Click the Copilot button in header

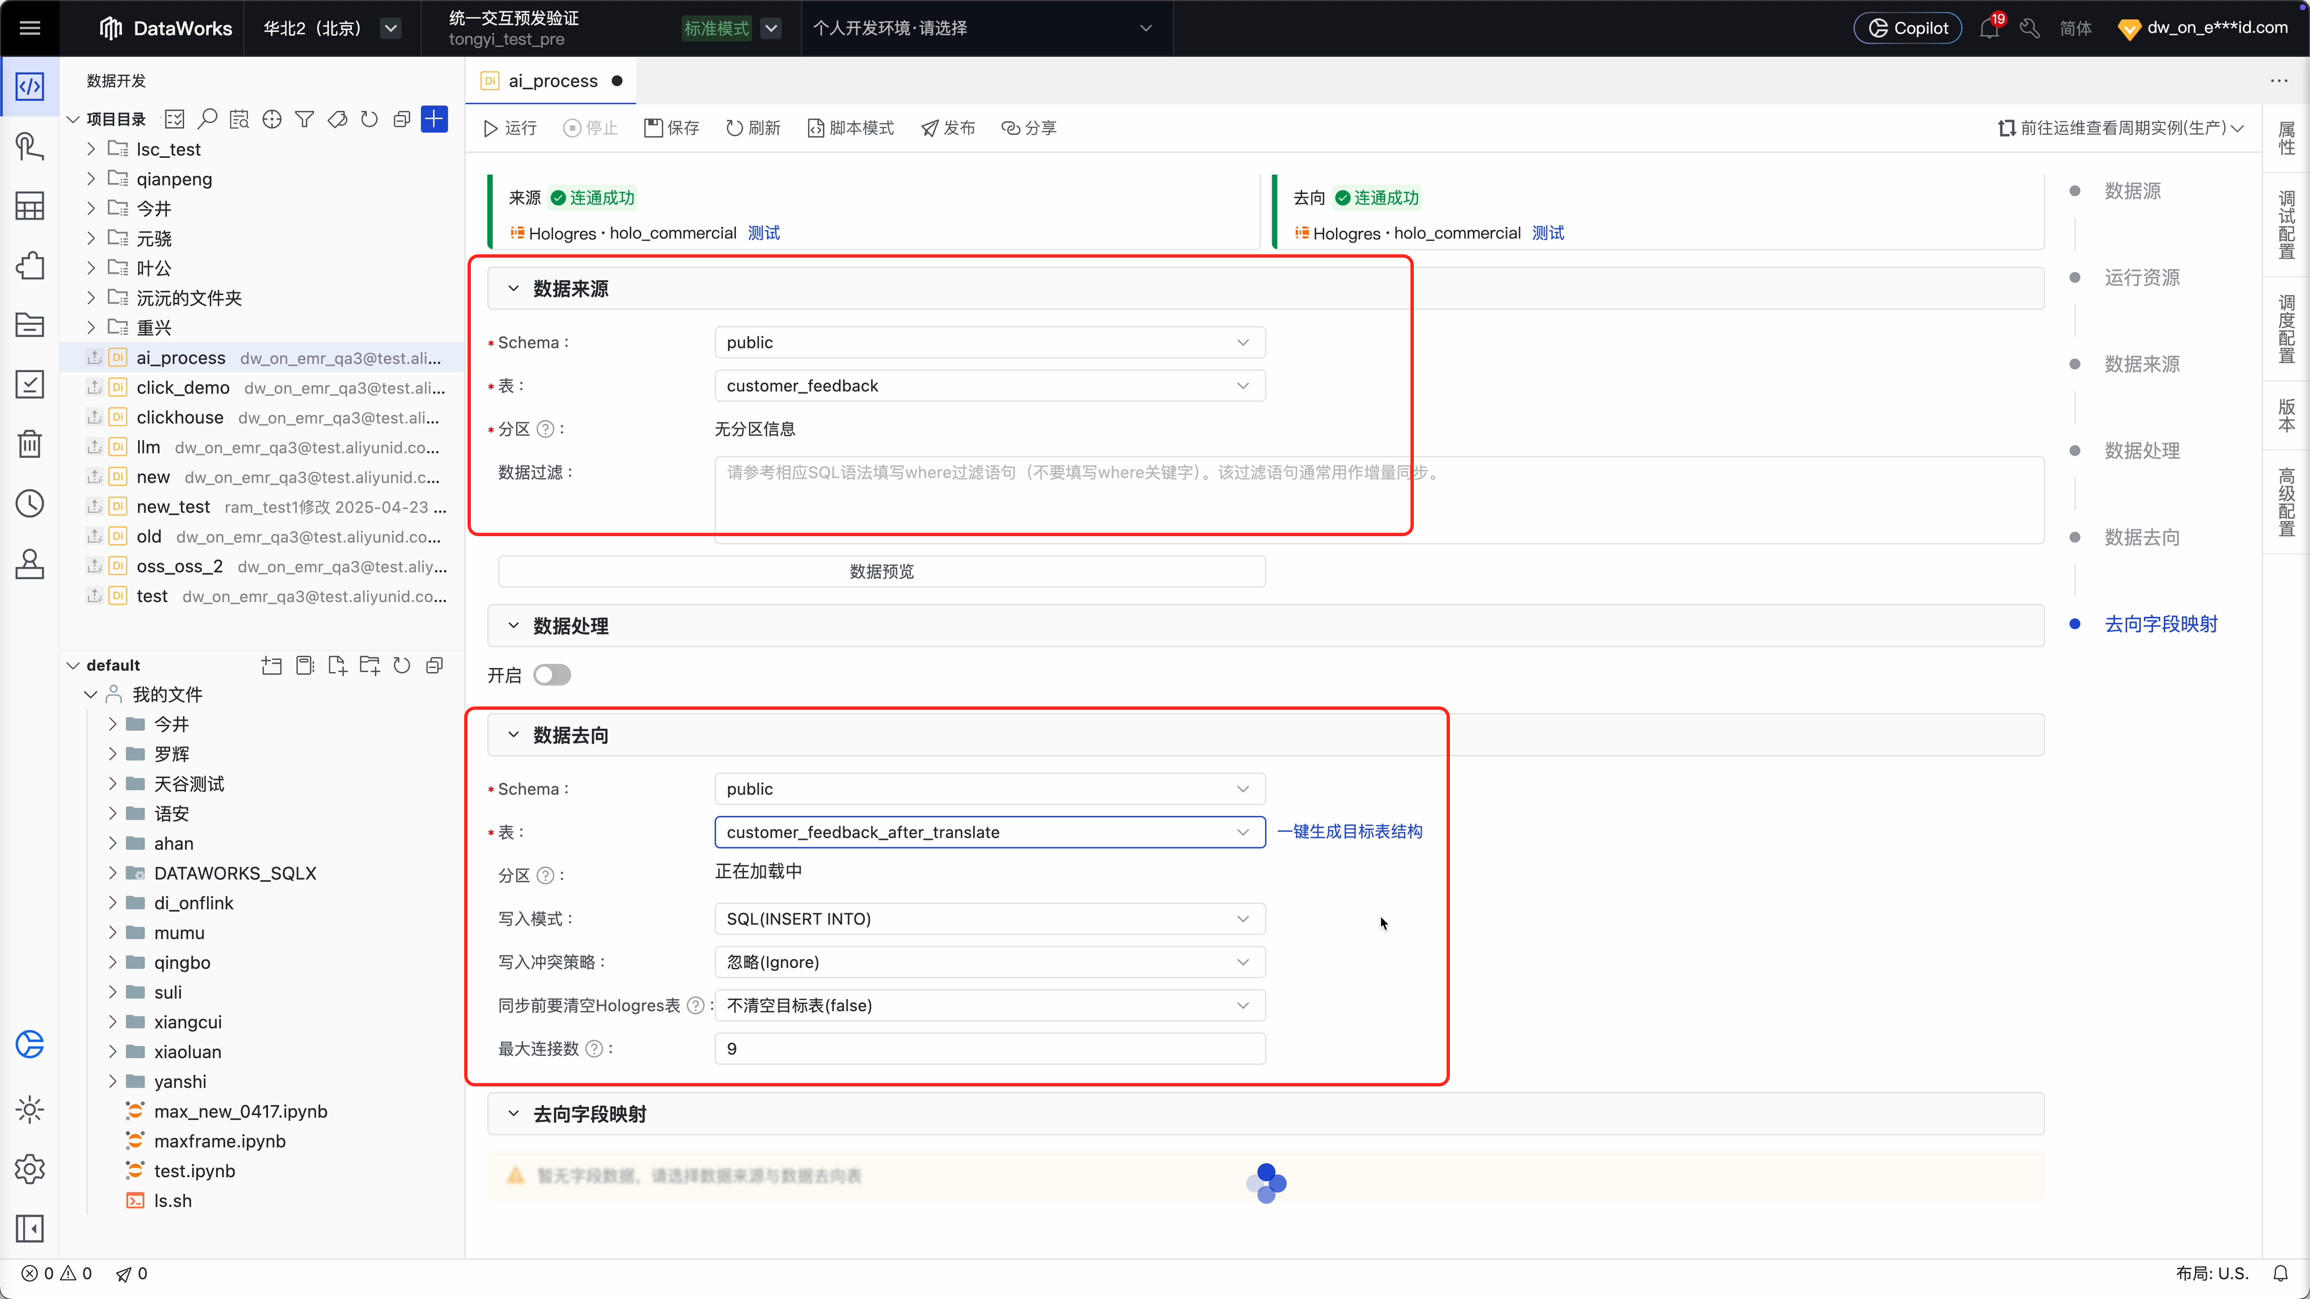click(x=1907, y=29)
